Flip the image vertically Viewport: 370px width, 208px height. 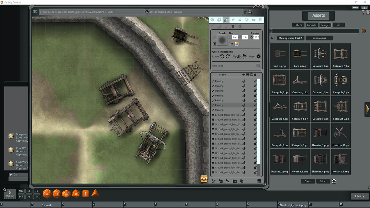pyautogui.click(x=245, y=56)
